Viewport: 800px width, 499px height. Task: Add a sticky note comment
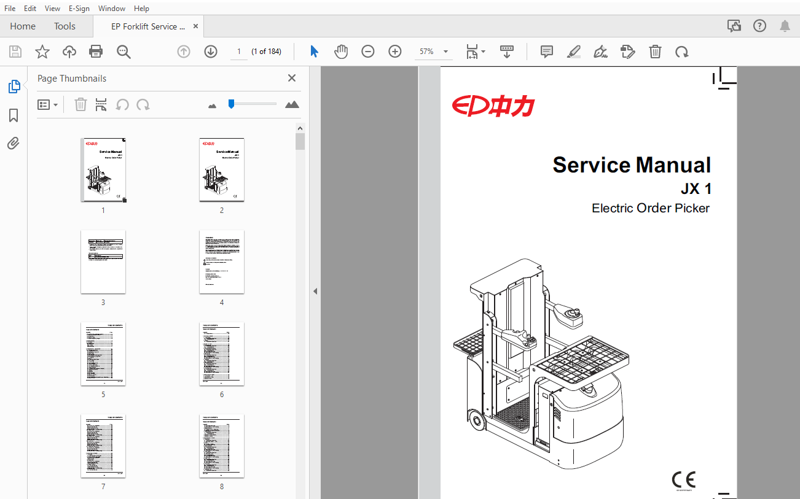(x=547, y=52)
